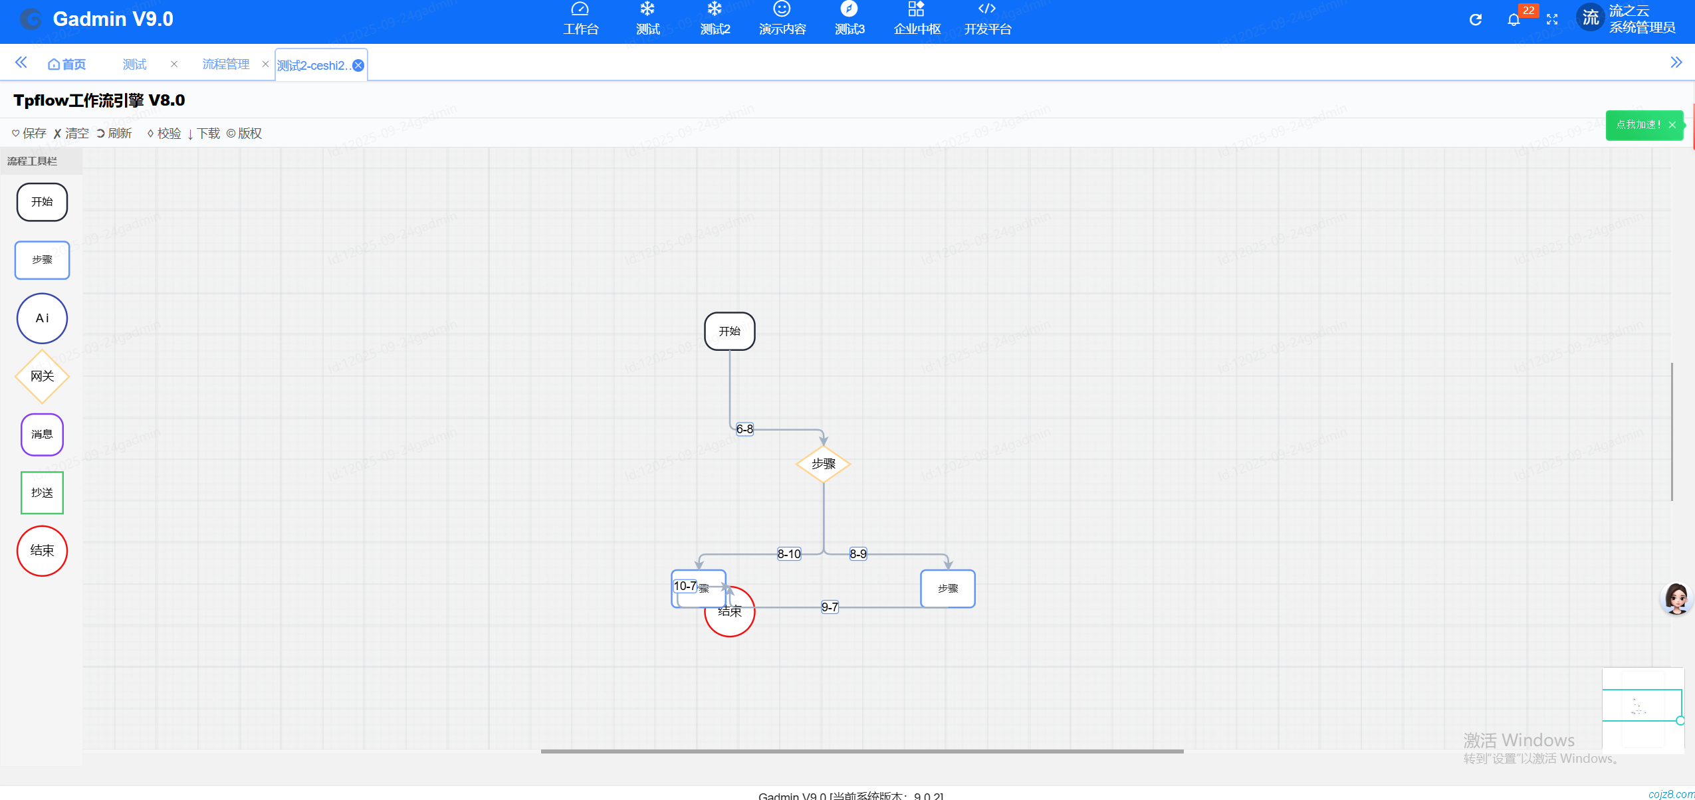The image size is (1695, 800).
Task: Expand tabs with right double chevron
Action: point(1676,62)
